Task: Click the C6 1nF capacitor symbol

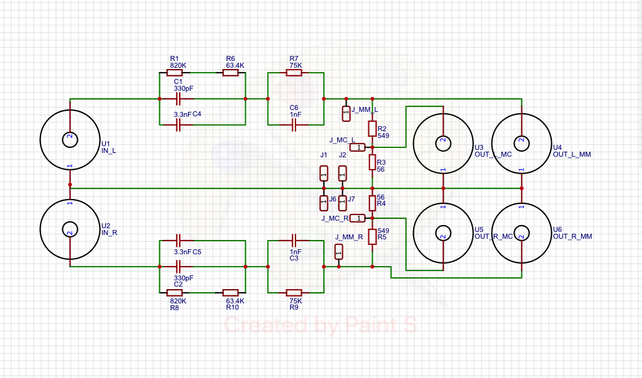Action: coord(294,124)
